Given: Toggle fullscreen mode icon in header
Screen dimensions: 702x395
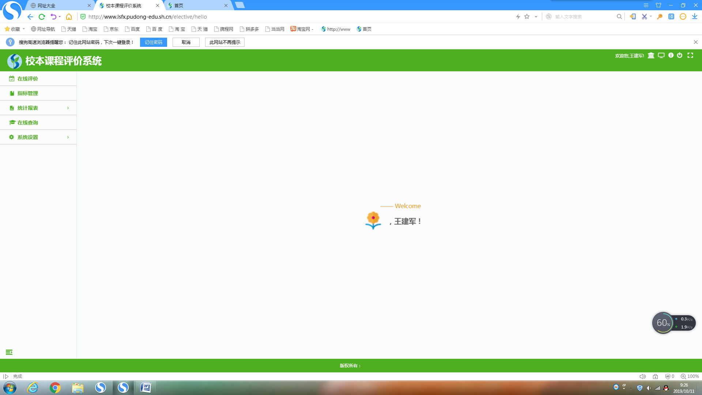Looking at the screenshot, I should pyautogui.click(x=690, y=55).
